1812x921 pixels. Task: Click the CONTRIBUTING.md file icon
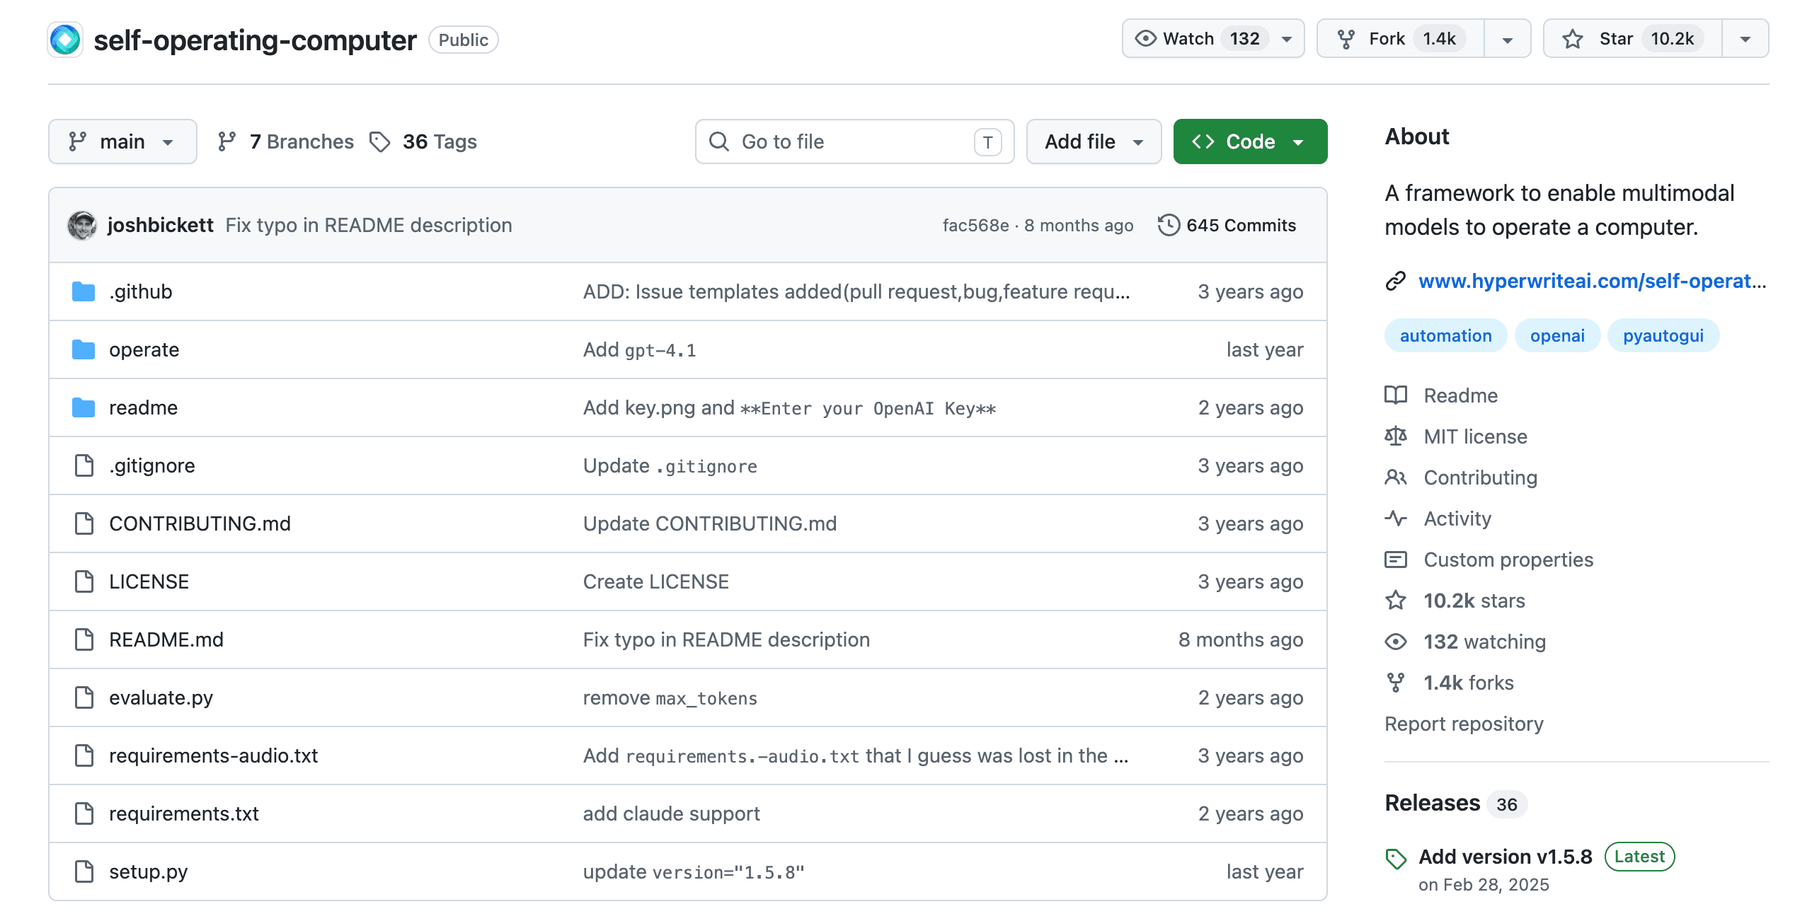(84, 523)
